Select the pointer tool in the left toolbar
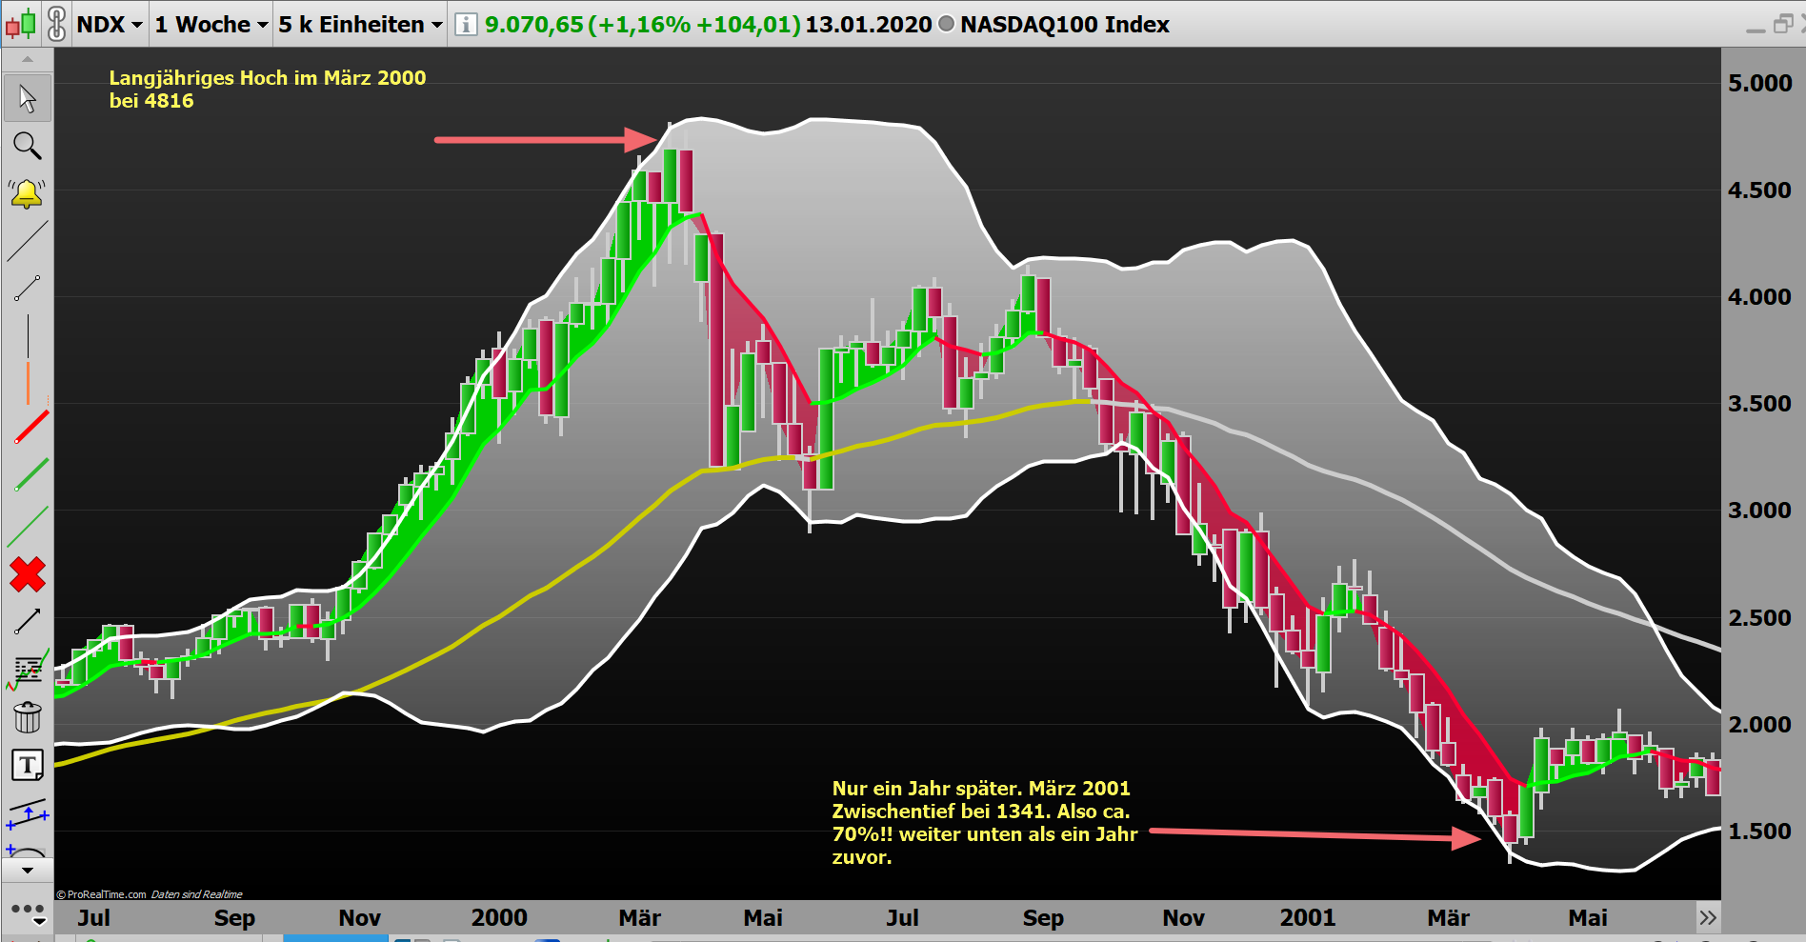 click(27, 98)
